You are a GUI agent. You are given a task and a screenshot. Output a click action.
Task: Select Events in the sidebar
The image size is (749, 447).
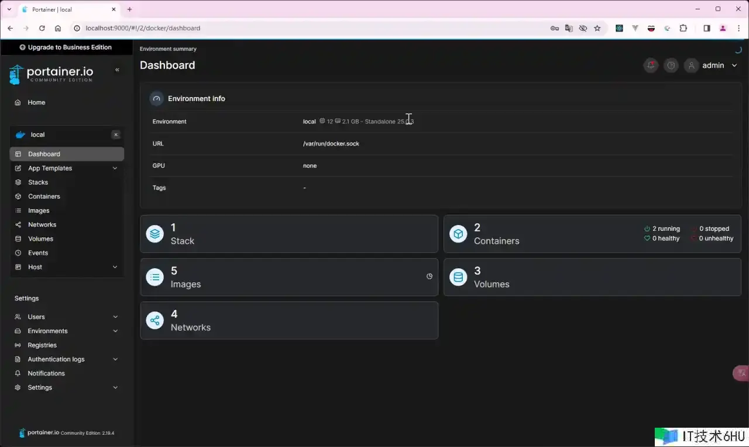(38, 253)
